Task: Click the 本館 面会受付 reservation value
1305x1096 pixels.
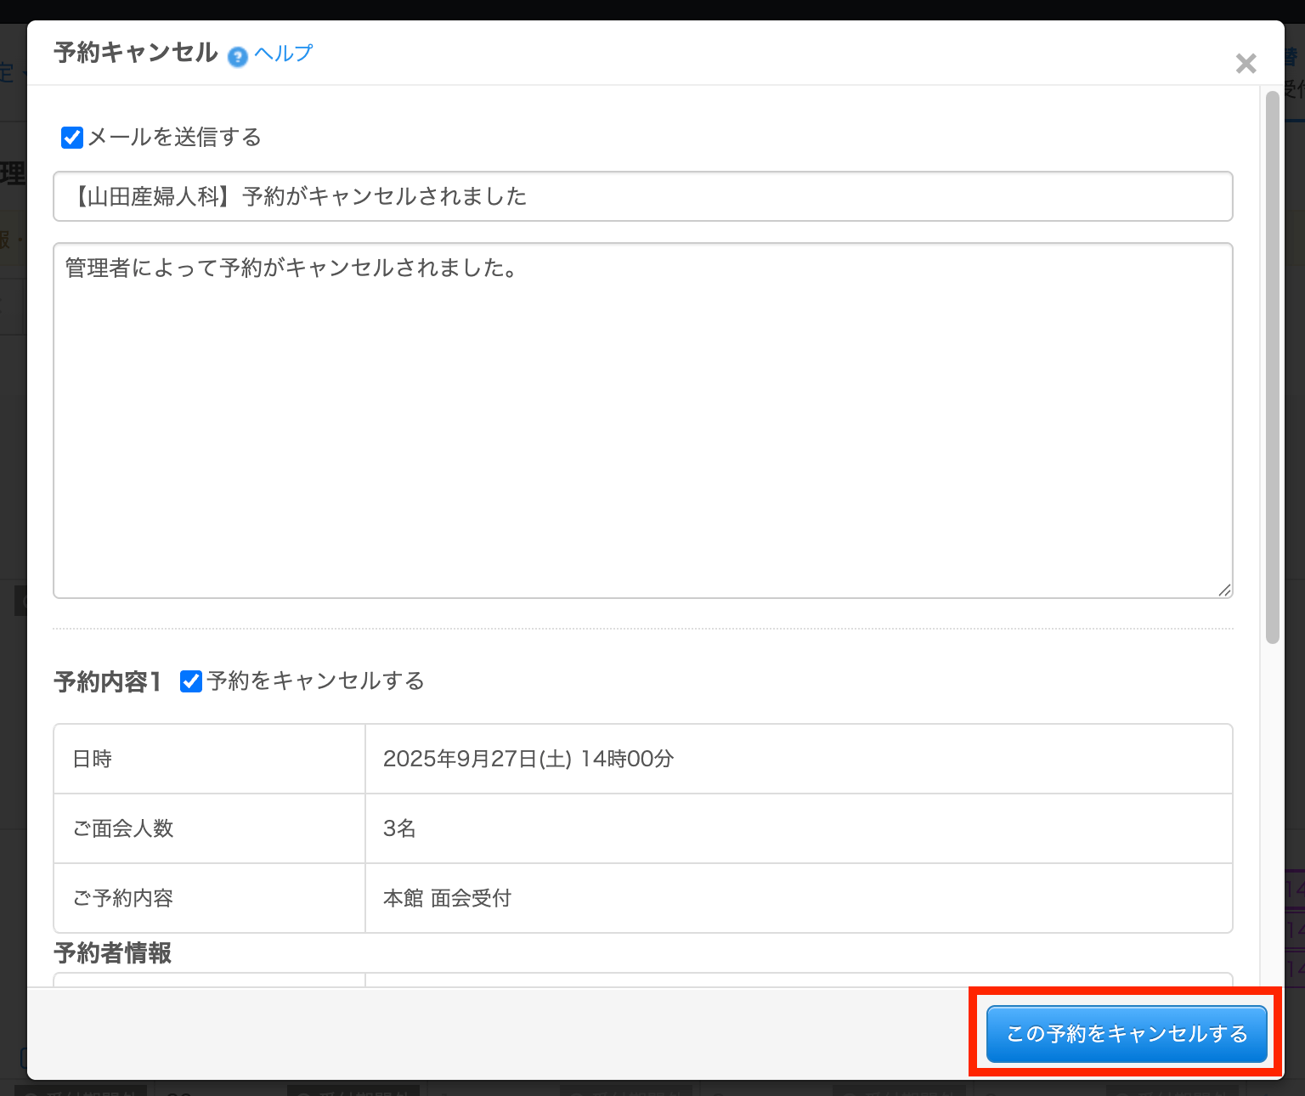Action: point(447,898)
